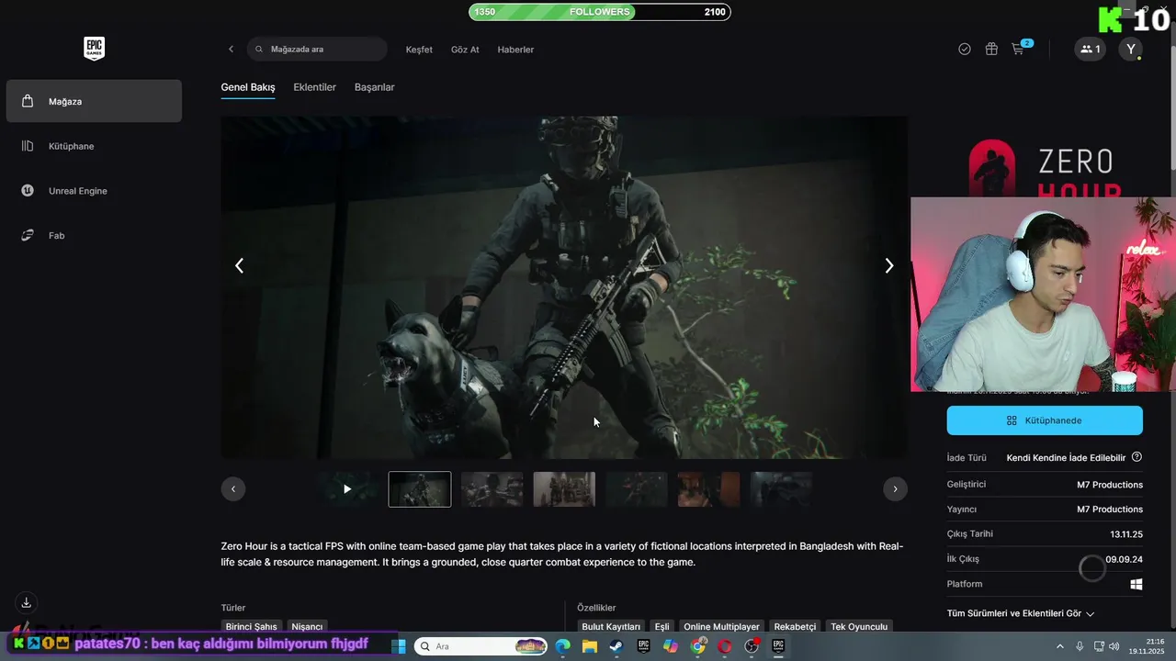Viewport: 1176px width, 661px height.
Task: Open the Keşfet page
Action: pos(419,50)
